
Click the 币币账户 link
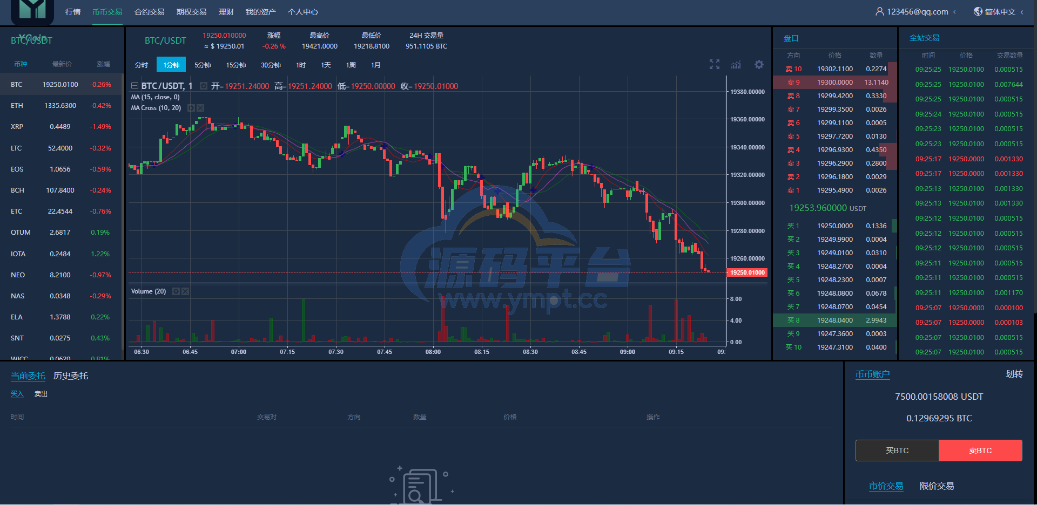[x=872, y=374]
